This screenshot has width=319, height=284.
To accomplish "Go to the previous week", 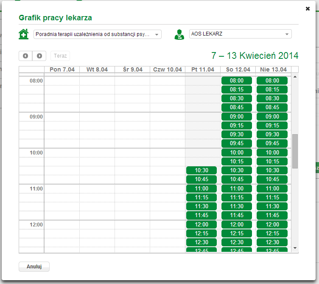I will [25, 56].
